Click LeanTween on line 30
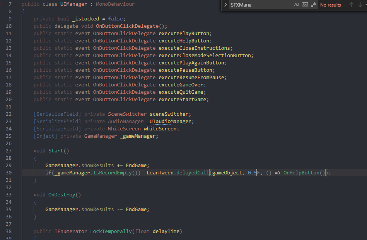This screenshot has width=367, height=240. click(x=160, y=173)
